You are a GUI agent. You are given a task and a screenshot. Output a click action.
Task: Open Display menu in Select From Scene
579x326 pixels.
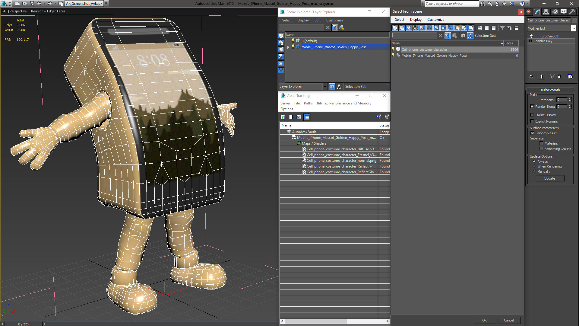coord(416,20)
